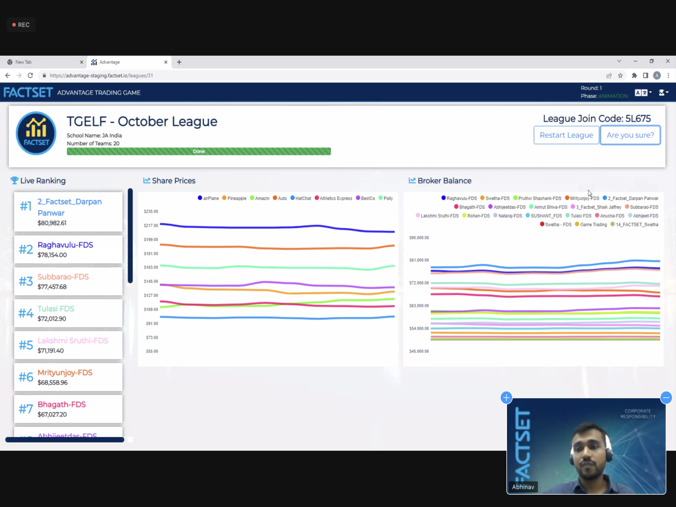Toggle Rohan-FDS in Broker Balance legend
Screen dimensions: 676x507
(475, 216)
